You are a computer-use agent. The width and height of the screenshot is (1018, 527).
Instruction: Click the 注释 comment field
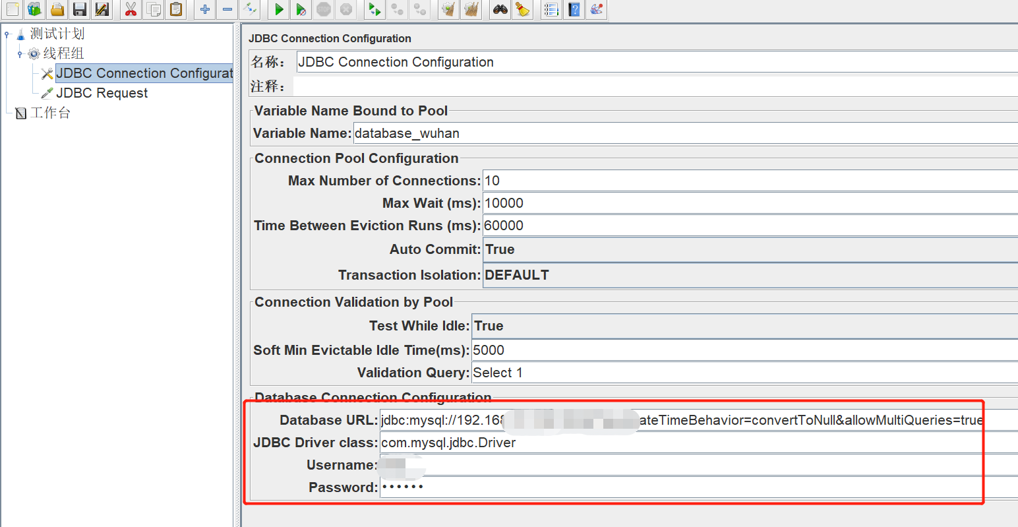point(655,86)
